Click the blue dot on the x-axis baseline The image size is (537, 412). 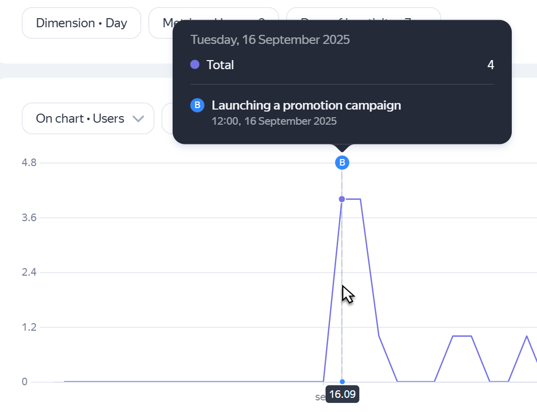pyautogui.click(x=342, y=382)
